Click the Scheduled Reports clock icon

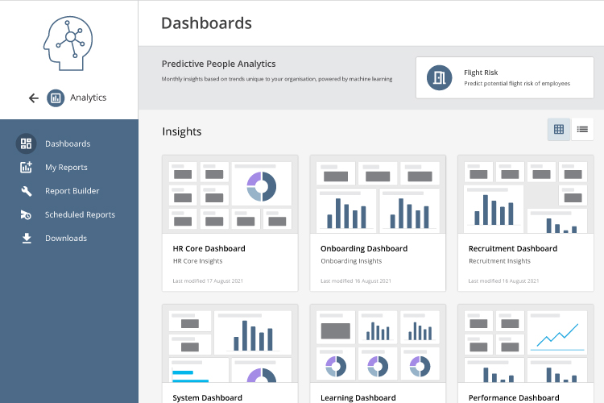pos(26,215)
